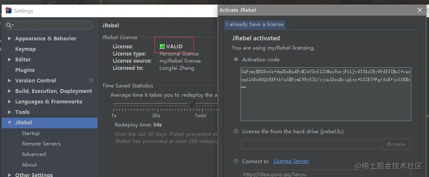Collapse the JRebel settings node
This screenshot has width=429, height=177.
(x=10, y=123)
